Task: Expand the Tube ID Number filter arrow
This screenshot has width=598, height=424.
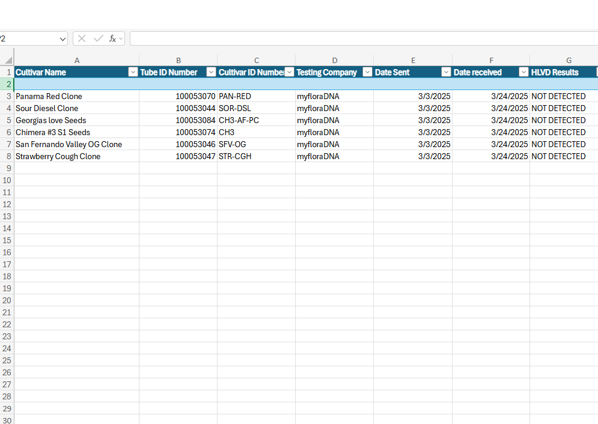Action: tap(211, 72)
